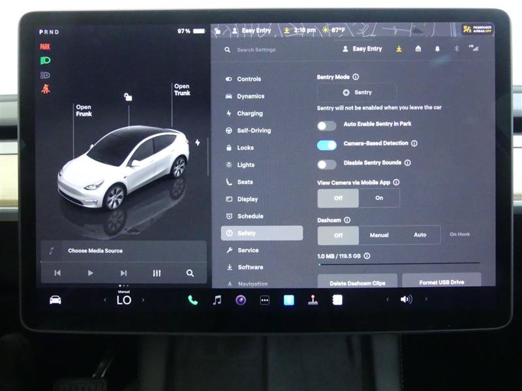Tap Format USB Drive
The image size is (522, 391).
click(x=442, y=281)
